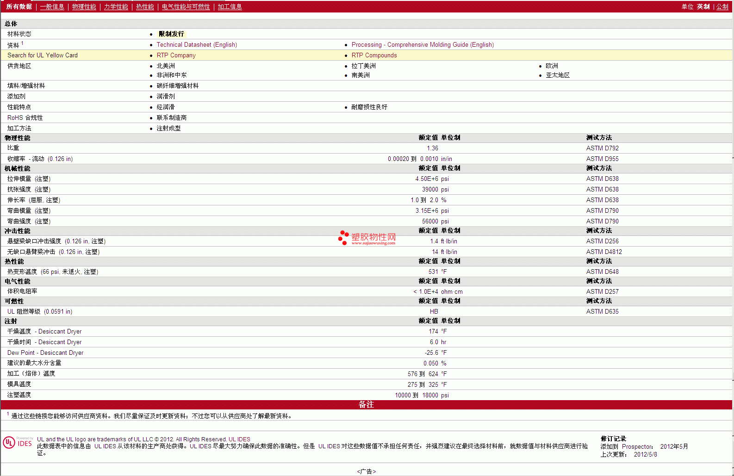This screenshot has height=476, width=734.
Task: Open the 加工信息 tab
Action: pyautogui.click(x=230, y=6)
